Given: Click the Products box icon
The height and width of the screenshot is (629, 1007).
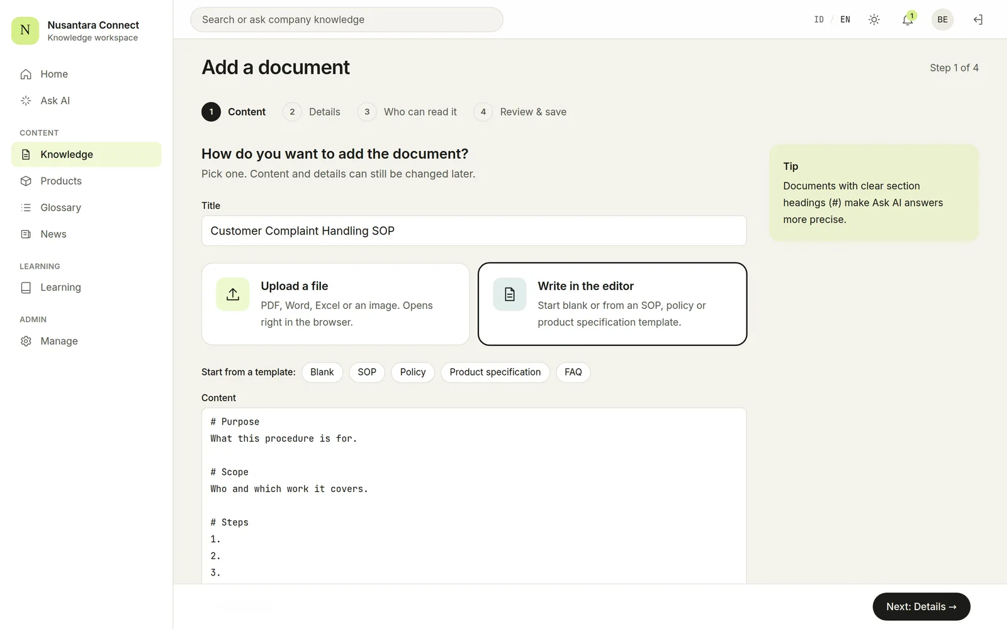Looking at the screenshot, I should coord(26,181).
